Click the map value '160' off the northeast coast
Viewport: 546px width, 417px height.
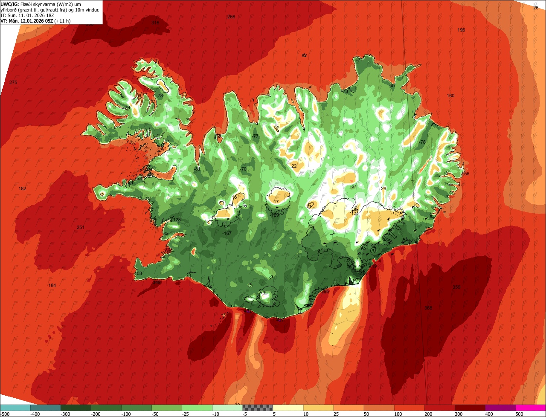click(x=450, y=96)
